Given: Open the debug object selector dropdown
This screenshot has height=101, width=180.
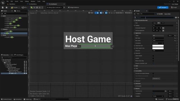Looking at the screenshot, I should 54,8.
